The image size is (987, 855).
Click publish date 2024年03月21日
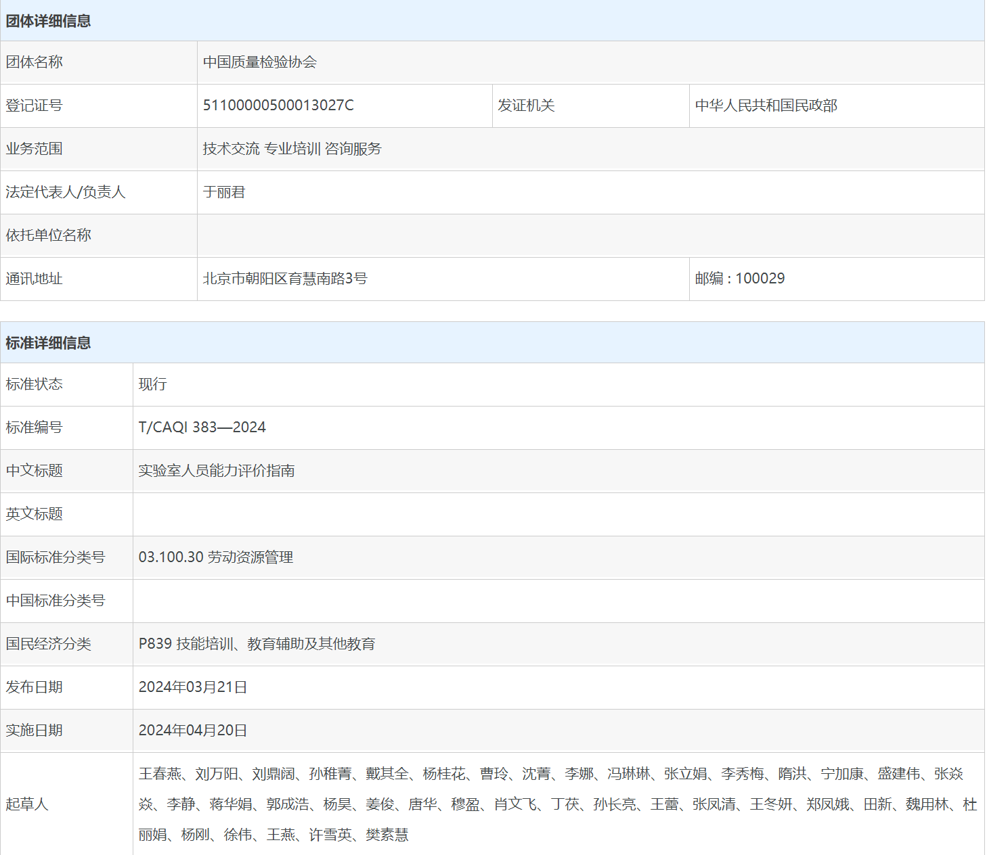coord(193,687)
